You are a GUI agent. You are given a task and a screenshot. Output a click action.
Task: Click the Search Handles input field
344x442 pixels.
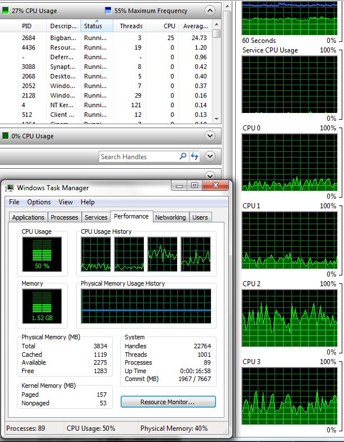coord(139,156)
